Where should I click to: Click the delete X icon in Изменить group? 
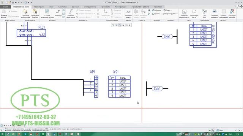click(98, 14)
